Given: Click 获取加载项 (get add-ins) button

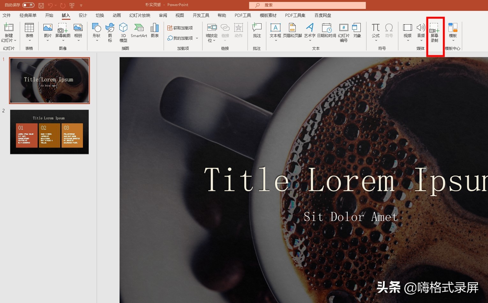Looking at the screenshot, I should (180, 28).
